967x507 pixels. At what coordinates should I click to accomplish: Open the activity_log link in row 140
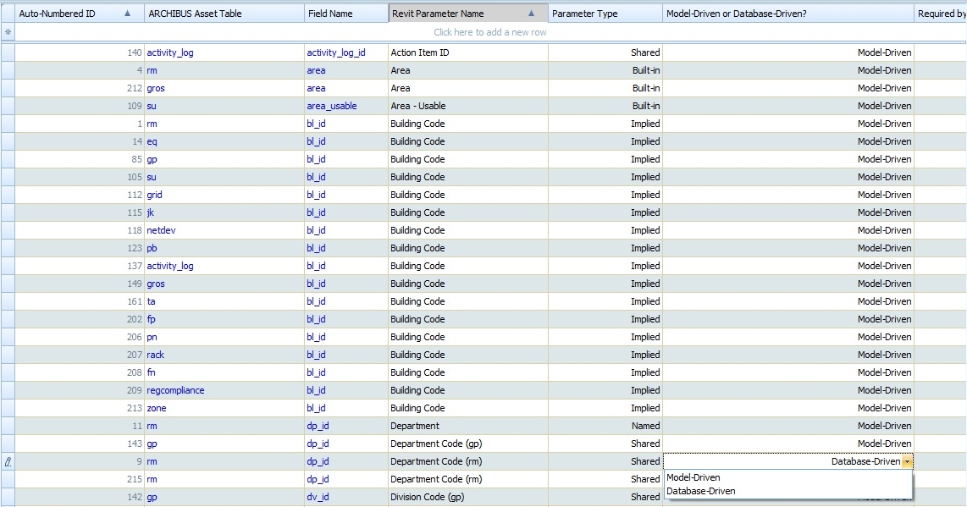[x=170, y=52]
